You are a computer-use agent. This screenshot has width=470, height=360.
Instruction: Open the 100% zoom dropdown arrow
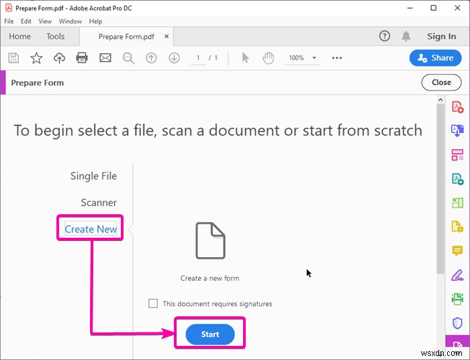click(x=314, y=58)
